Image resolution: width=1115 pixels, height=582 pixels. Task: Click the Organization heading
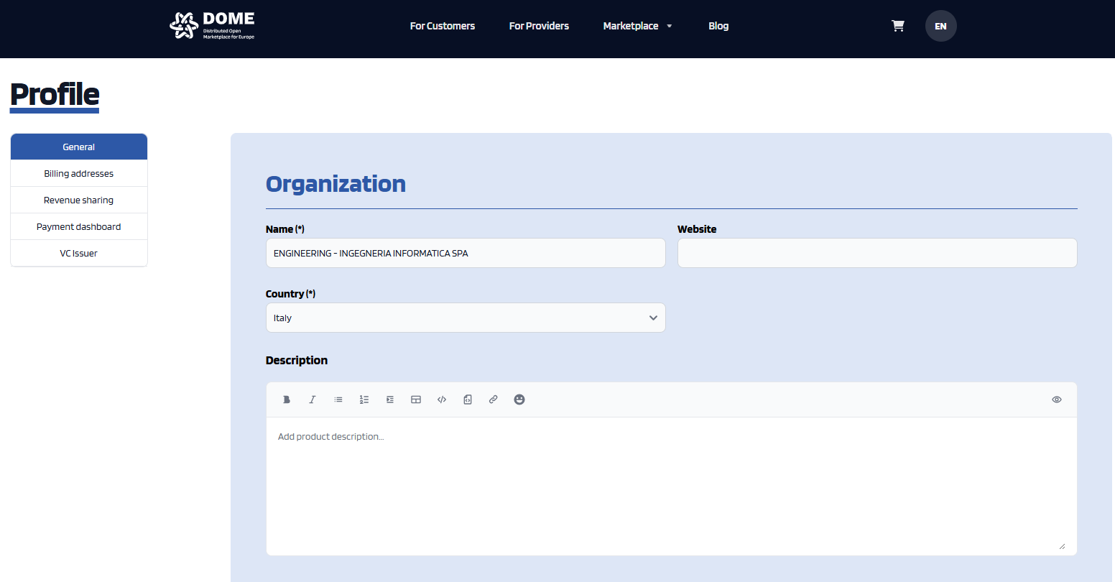click(x=336, y=184)
